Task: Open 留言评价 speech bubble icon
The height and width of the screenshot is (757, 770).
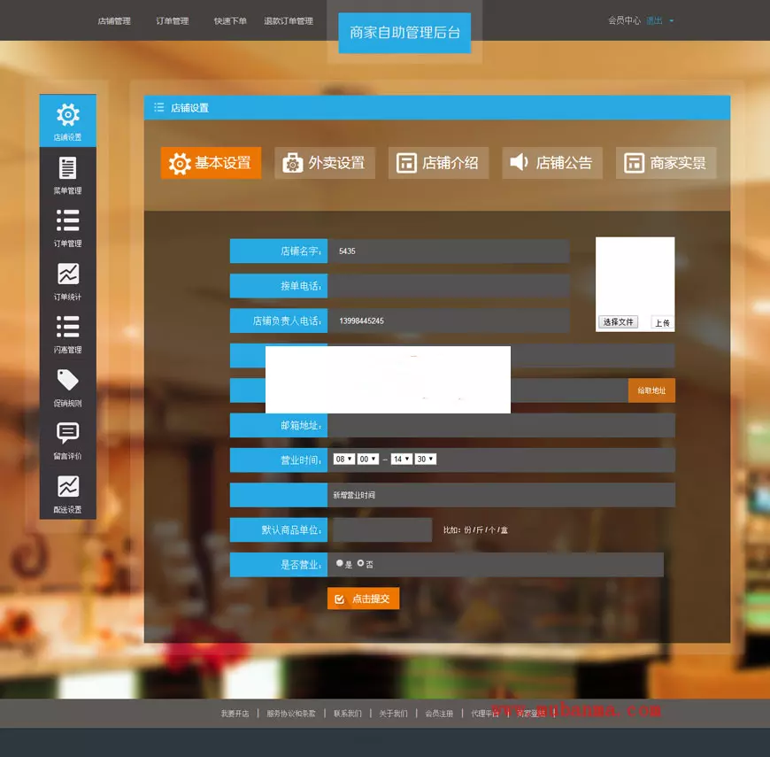Action: click(68, 434)
